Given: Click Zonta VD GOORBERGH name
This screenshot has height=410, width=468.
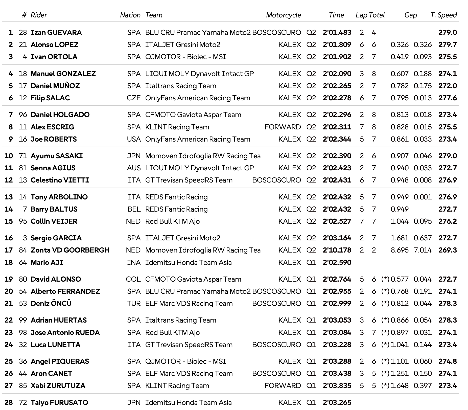Looking at the screenshot, I should pyautogui.click(x=70, y=250).
